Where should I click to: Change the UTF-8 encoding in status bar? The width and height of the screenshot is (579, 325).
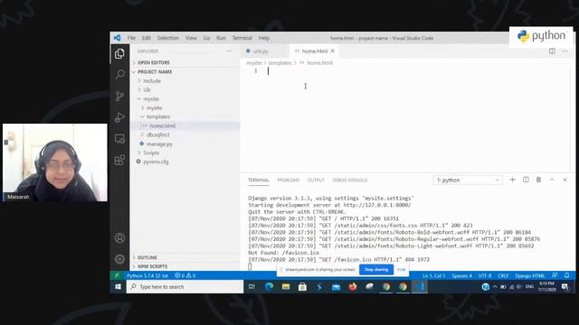[485, 275]
